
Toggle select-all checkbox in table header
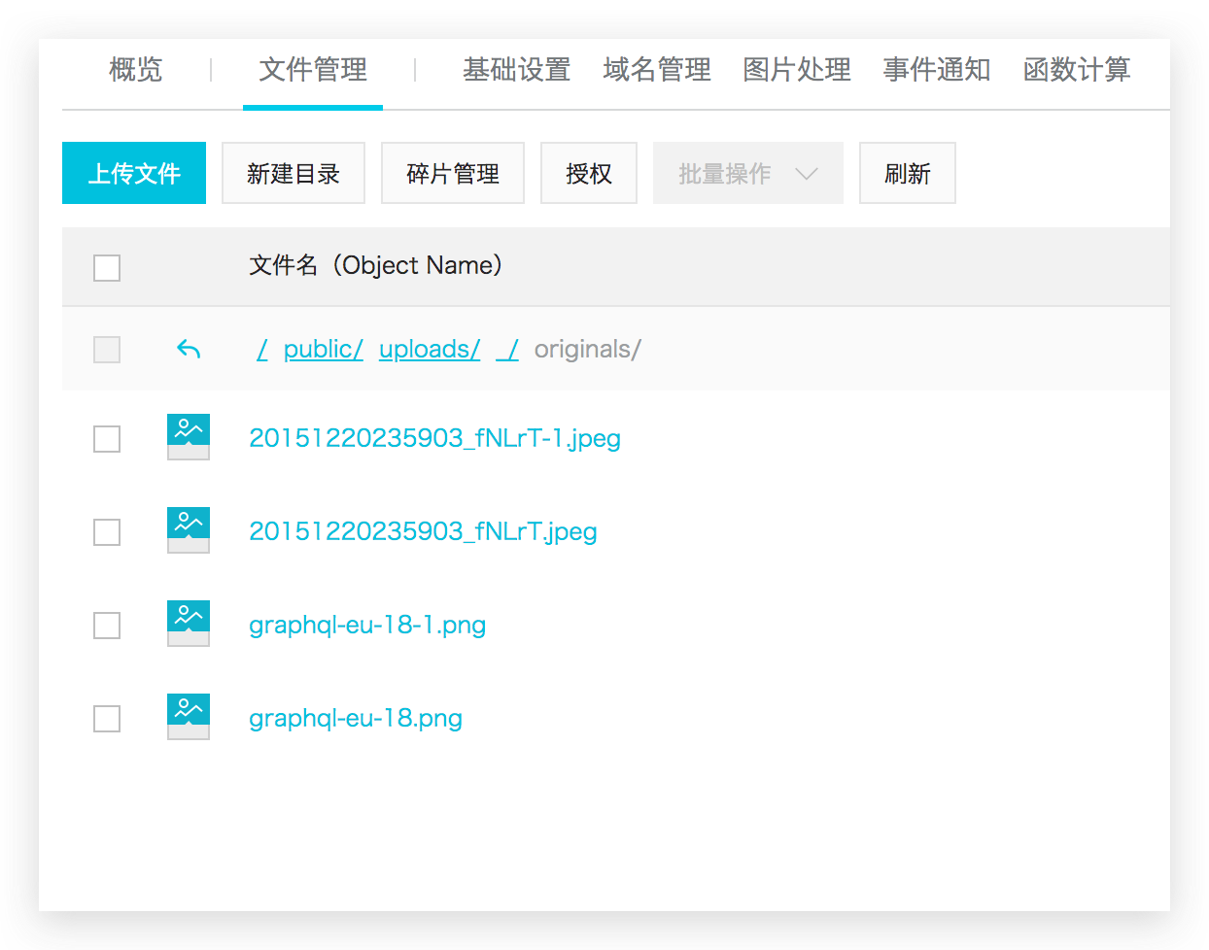(107, 267)
